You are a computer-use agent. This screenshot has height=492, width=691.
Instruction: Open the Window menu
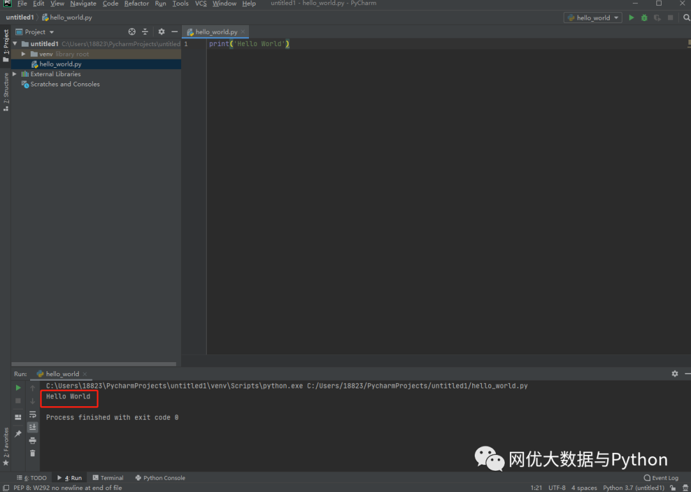click(x=225, y=4)
